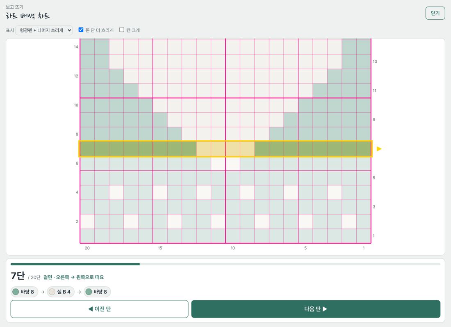The height and width of the screenshot is (327, 451).
Task: Click the row progress bar
Action: coord(225,264)
